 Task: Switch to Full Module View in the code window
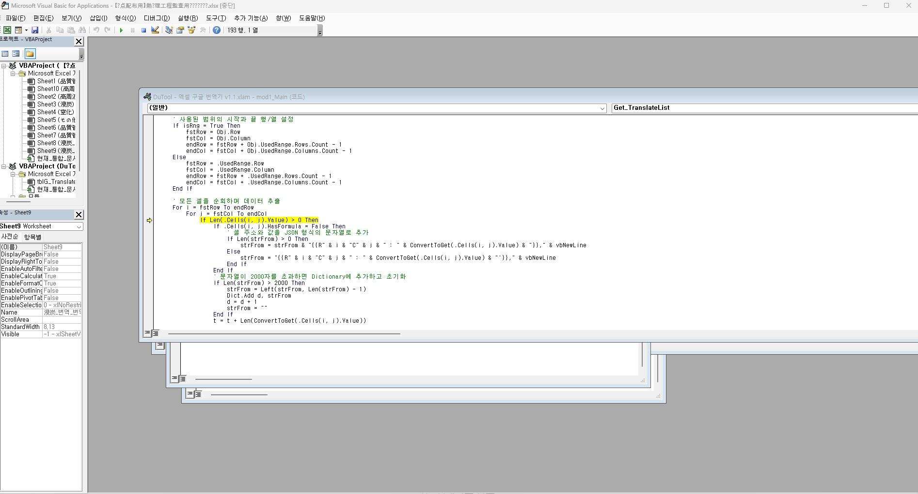pos(156,333)
